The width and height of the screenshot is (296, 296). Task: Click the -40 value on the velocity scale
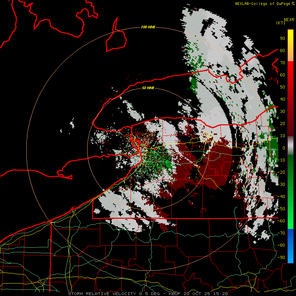[x=281, y=197]
